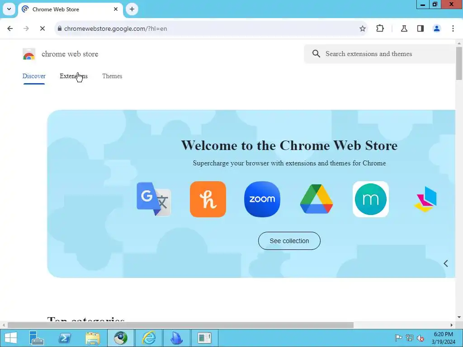463x347 pixels.
Task: Click the address bar URL
Action: [115, 28]
